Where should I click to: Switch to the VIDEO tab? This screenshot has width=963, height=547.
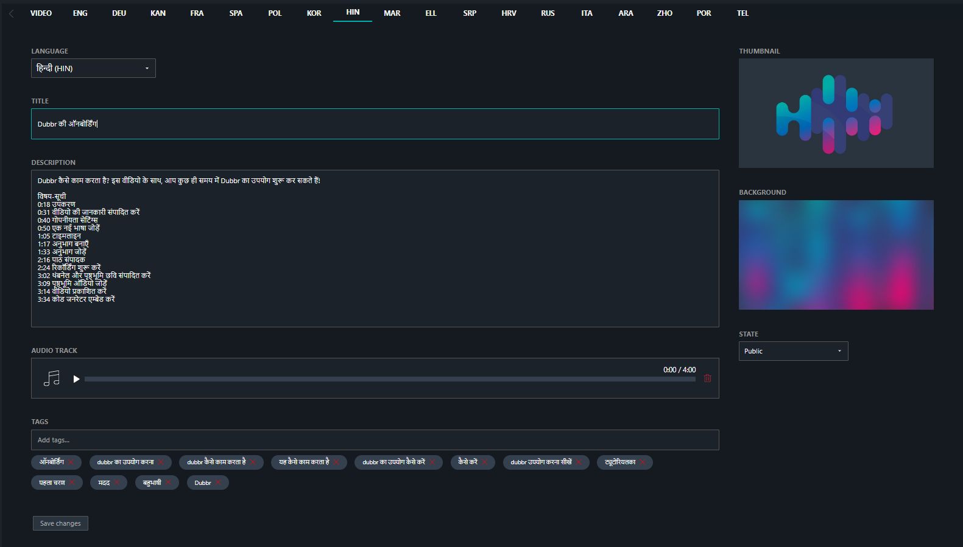click(x=41, y=13)
